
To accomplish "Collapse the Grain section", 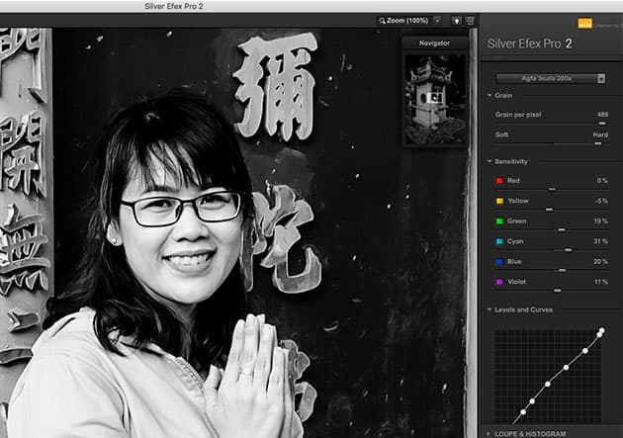I will (489, 95).
